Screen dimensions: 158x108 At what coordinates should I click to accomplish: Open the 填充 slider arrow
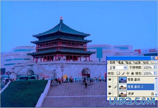pos(155,73)
